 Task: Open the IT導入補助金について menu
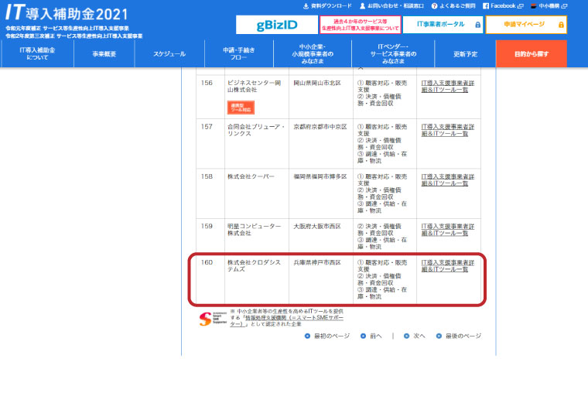click(37, 53)
